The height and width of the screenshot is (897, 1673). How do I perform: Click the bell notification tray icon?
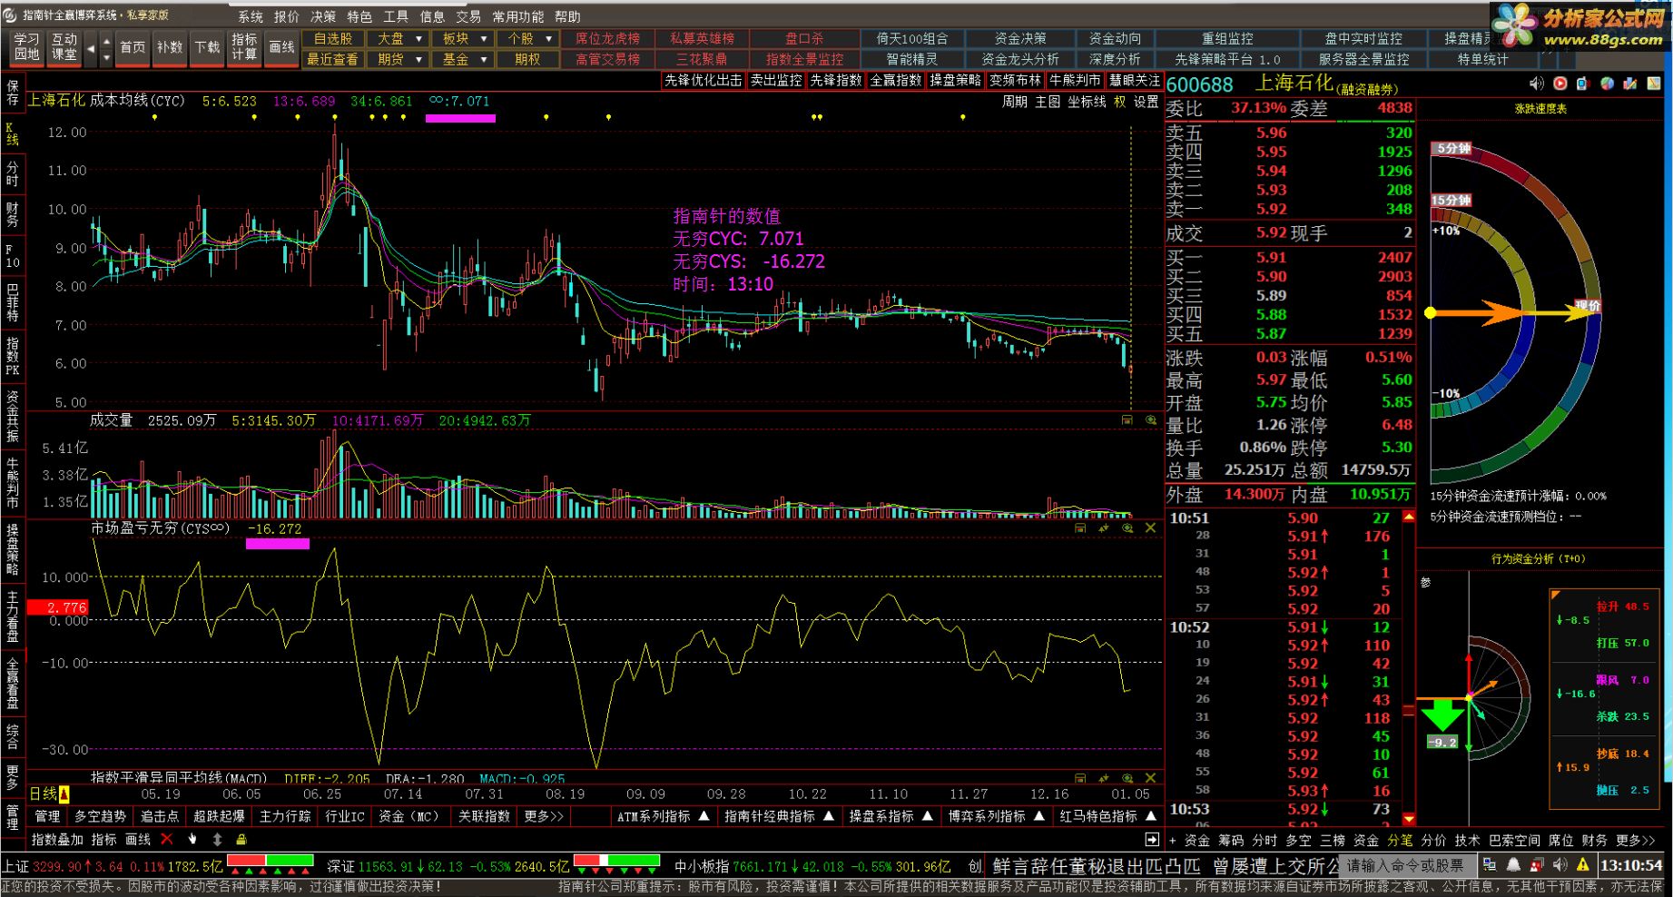pos(1514,864)
